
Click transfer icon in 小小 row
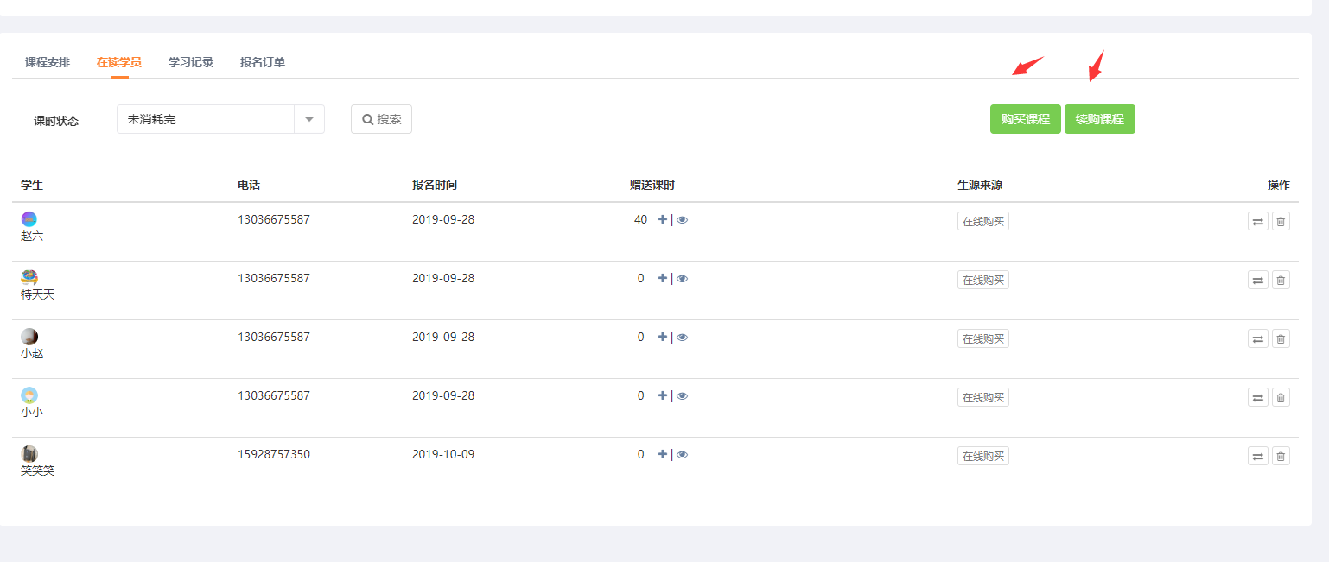1258,398
